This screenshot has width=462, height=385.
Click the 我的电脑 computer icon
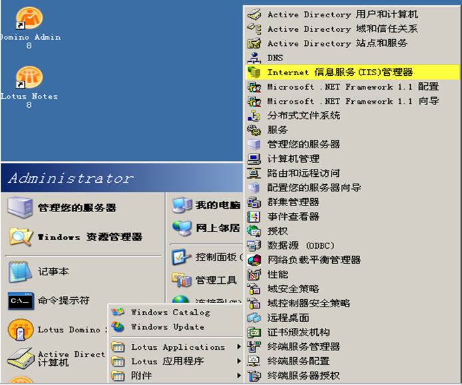point(182,205)
